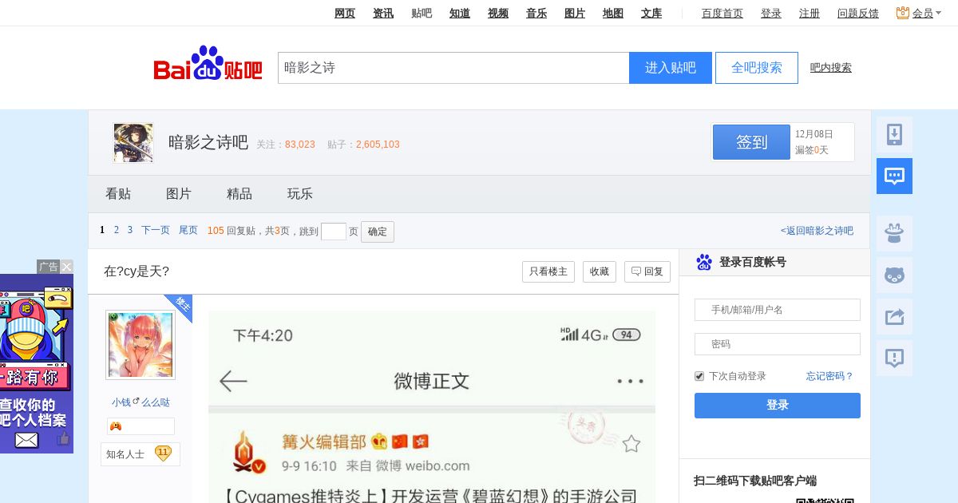Click the 注册 link

(810, 13)
